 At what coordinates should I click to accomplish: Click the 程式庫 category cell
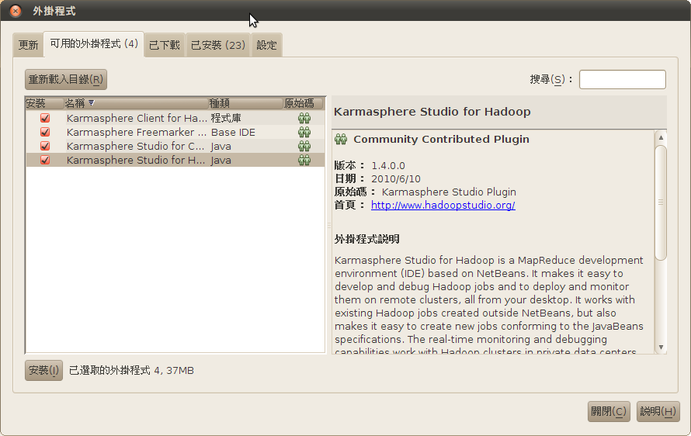tap(226, 118)
